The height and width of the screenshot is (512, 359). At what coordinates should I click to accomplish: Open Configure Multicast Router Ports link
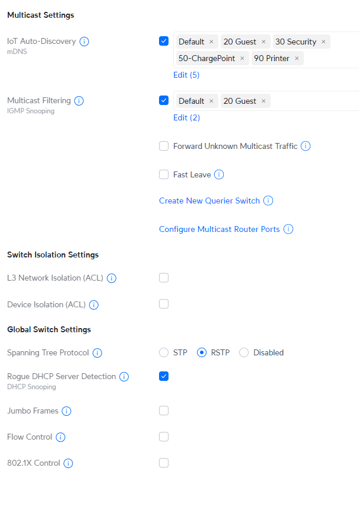coord(220,229)
